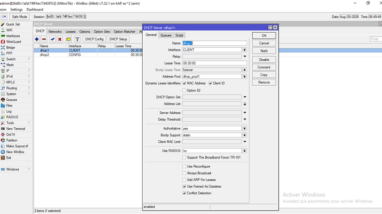Open Interfaces in the sidebar
382x214 pixels.
pos(13,36)
